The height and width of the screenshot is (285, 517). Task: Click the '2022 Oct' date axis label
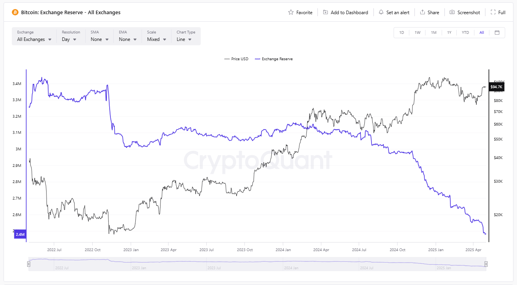pyautogui.click(x=92, y=250)
